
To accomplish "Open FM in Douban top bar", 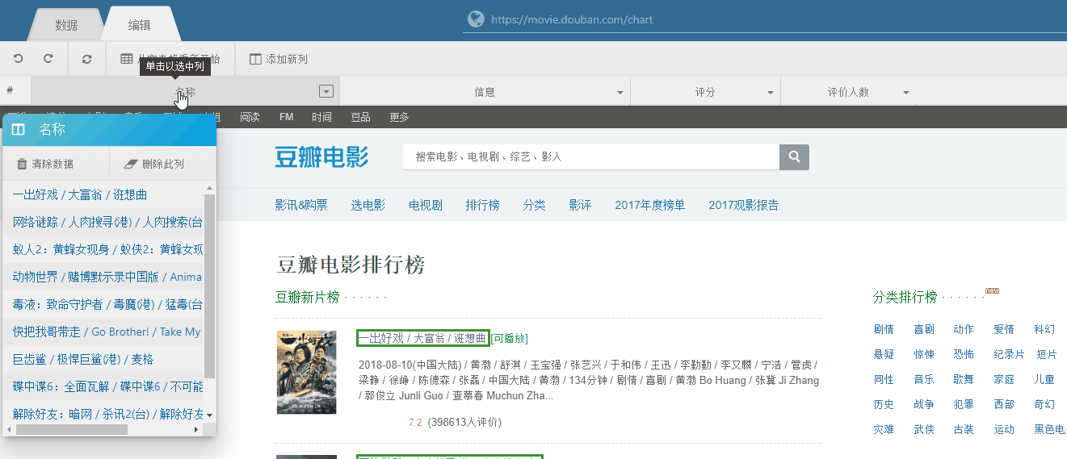I will tap(286, 117).
